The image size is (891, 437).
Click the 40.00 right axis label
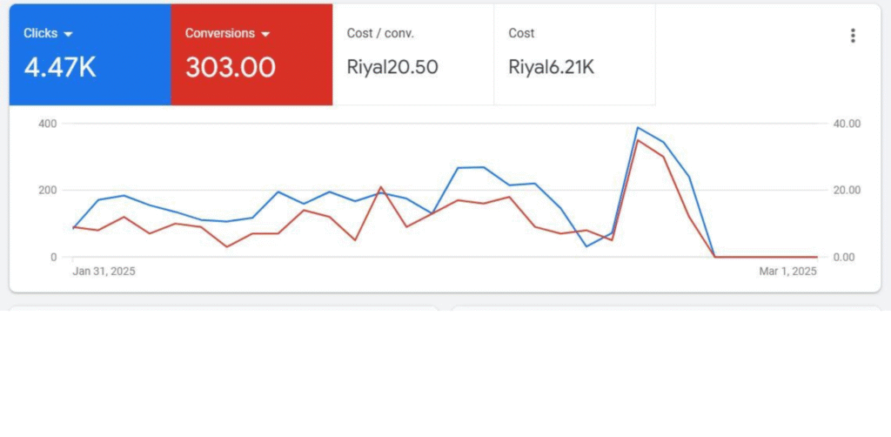pos(847,124)
